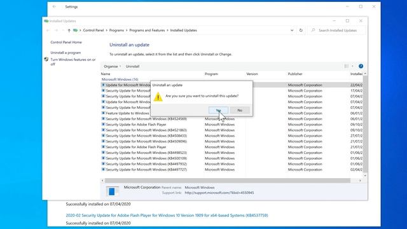Screen dimensions: 407x229
Task: Open the view options dropdown arrow
Action: tap(352, 66)
